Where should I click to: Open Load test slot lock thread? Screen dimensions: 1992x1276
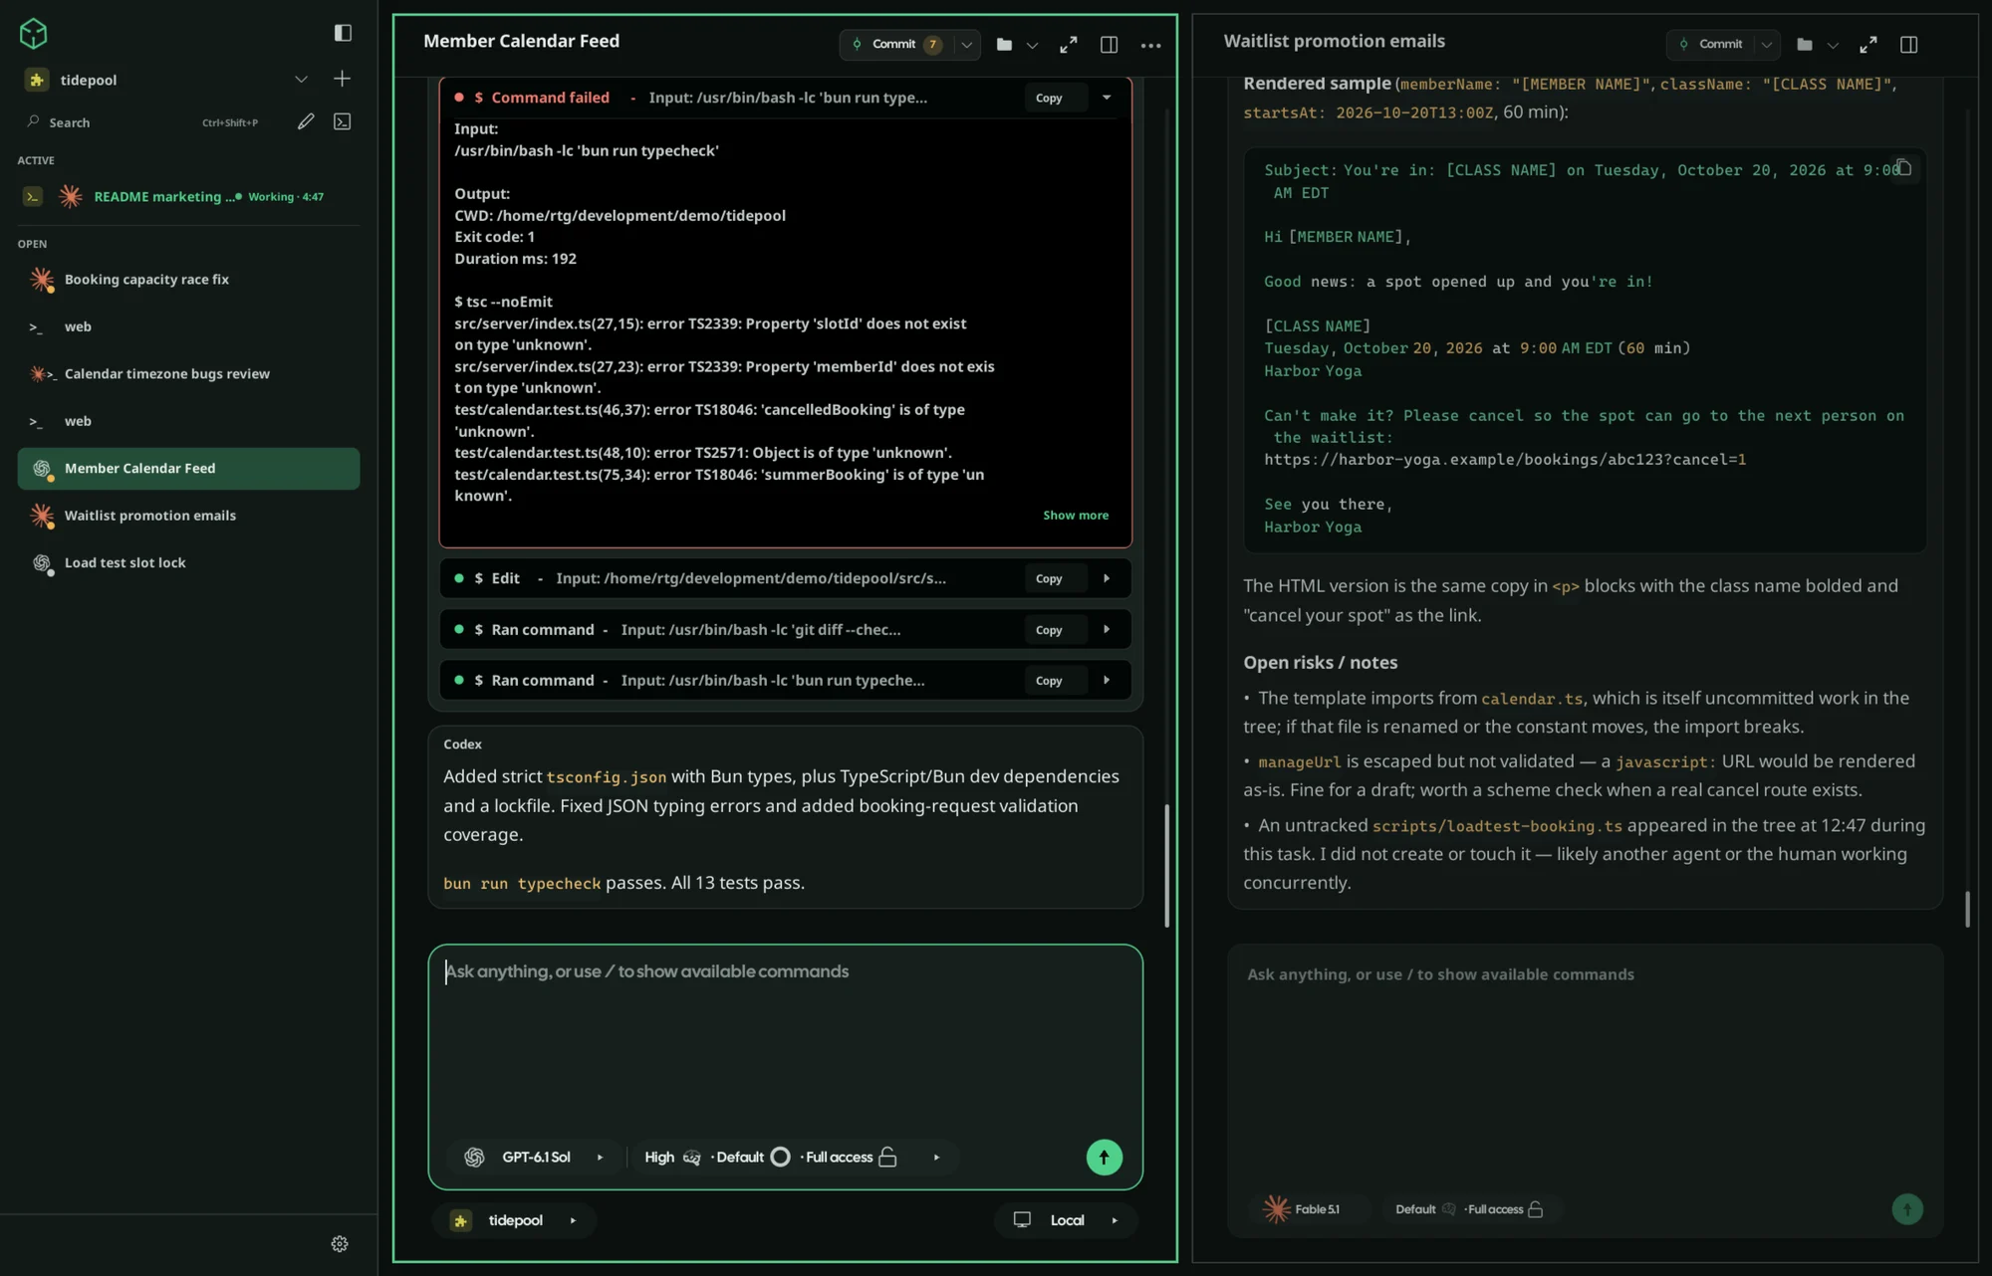[x=188, y=563]
